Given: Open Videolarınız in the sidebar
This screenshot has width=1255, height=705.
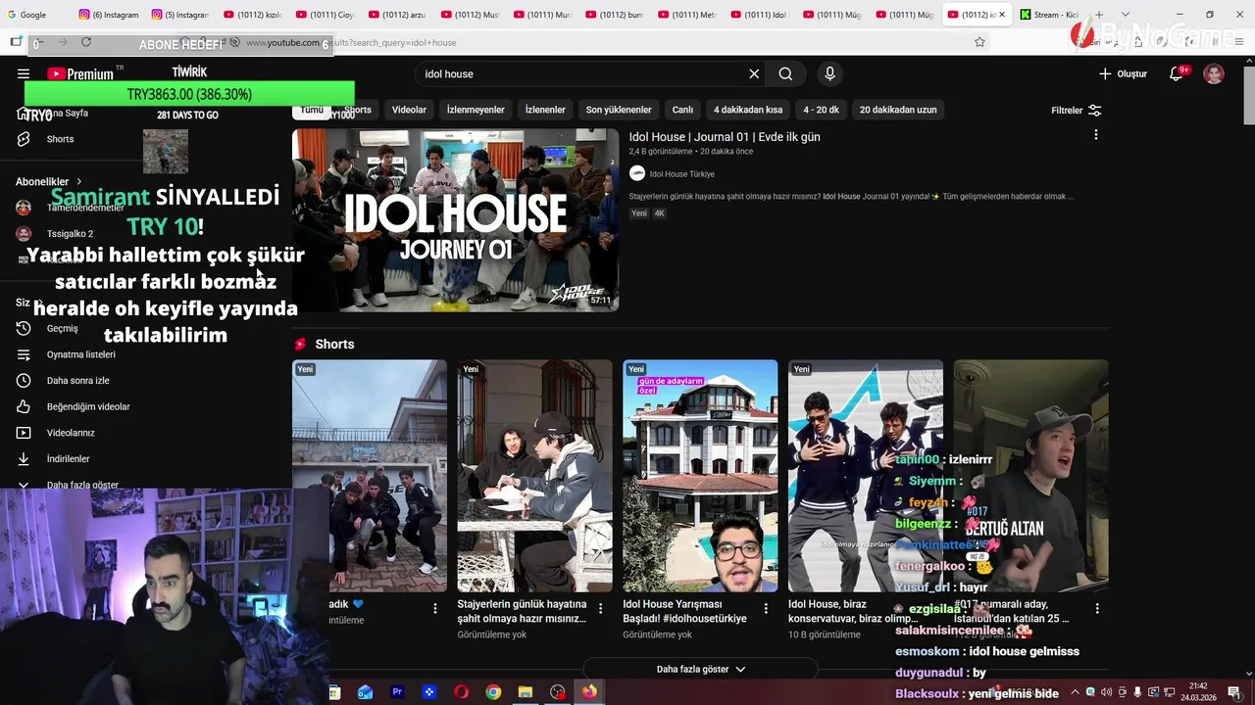Looking at the screenshot, I should [x=71, y=433].
